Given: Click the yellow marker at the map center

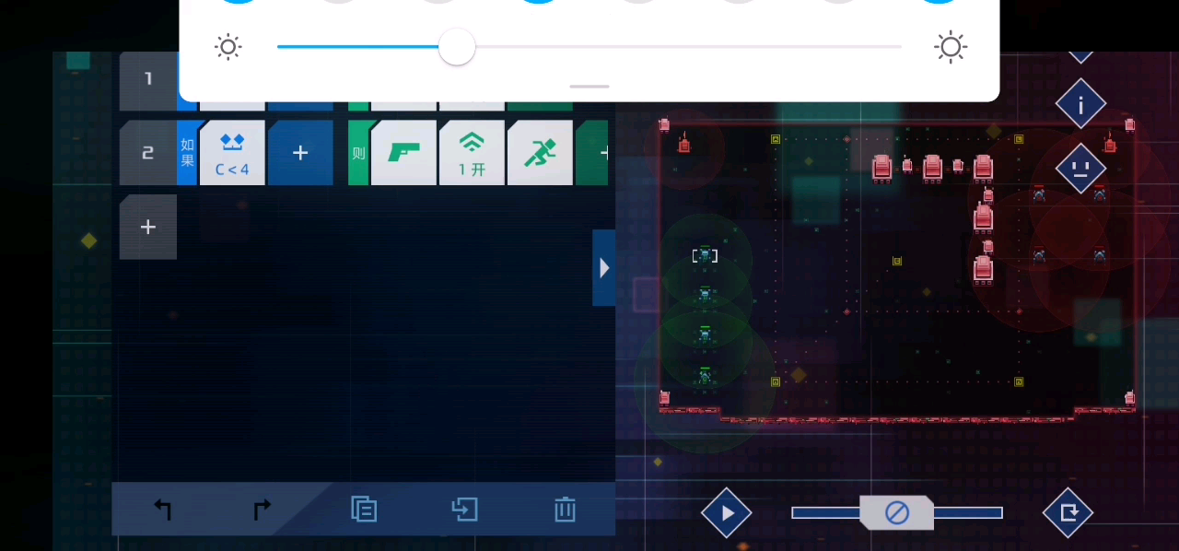Looking at the screenshot, I should (897, 261).
